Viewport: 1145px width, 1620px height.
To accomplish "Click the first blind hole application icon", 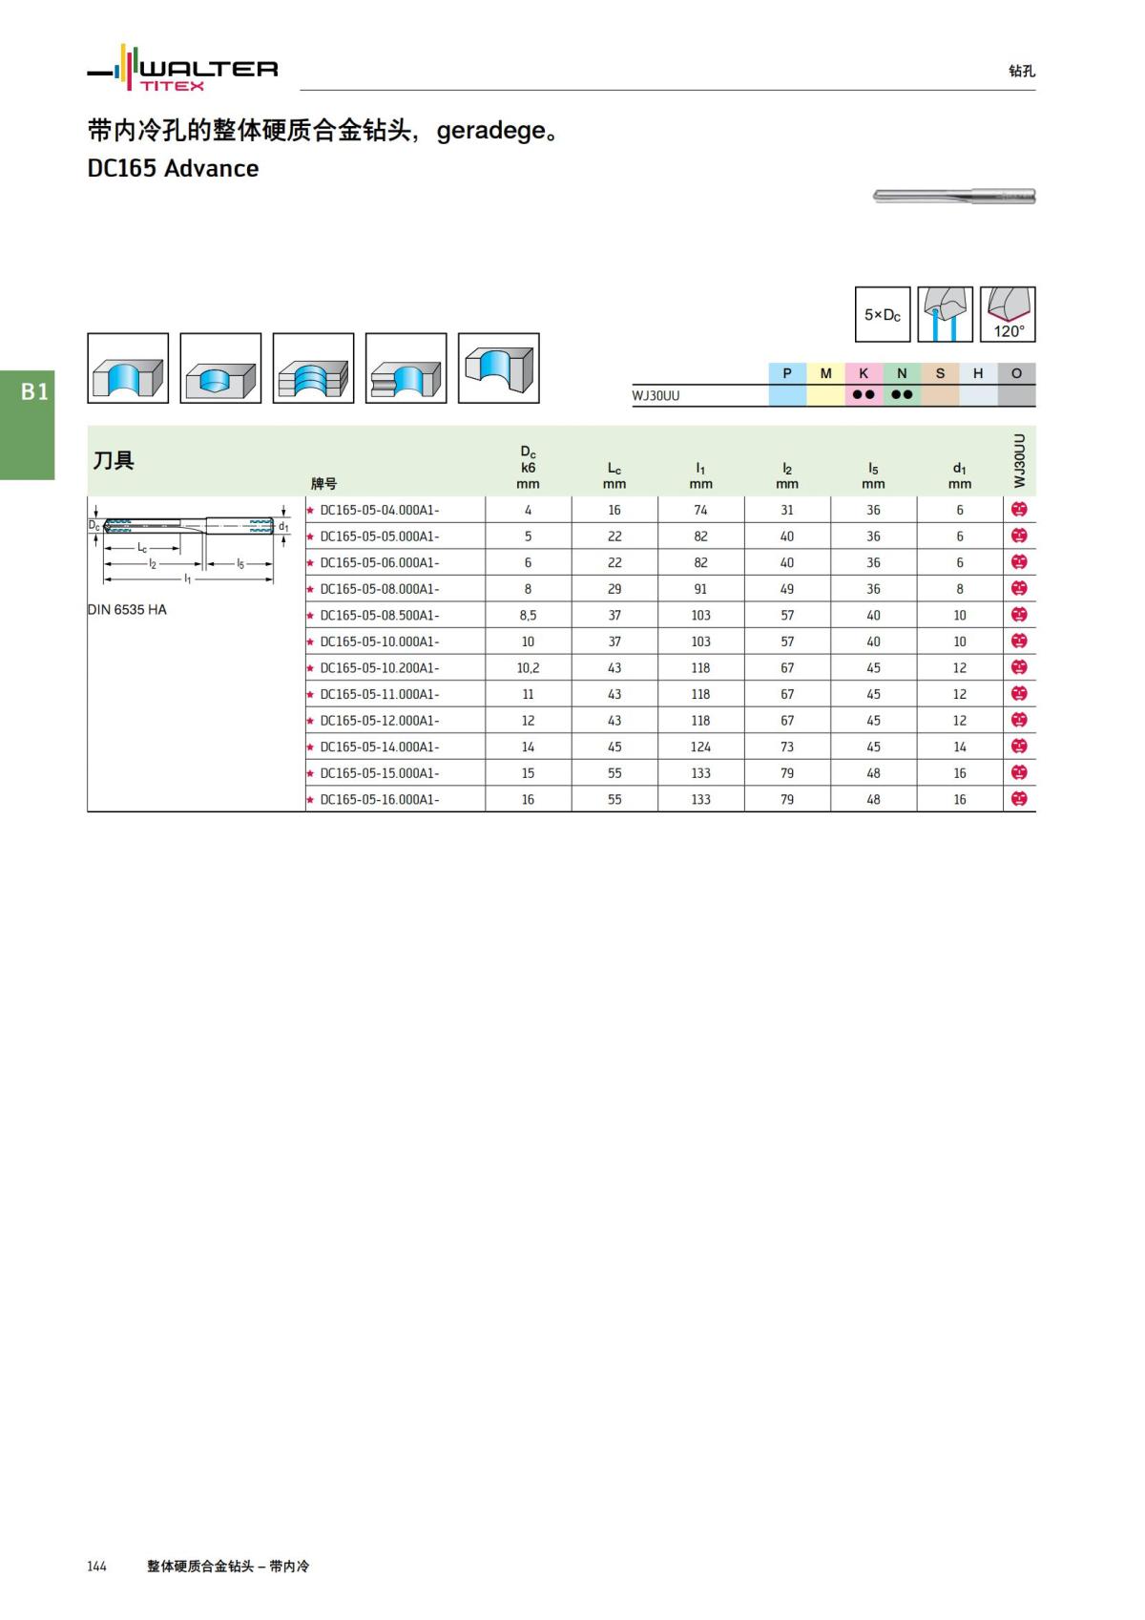I will (128, 368).
